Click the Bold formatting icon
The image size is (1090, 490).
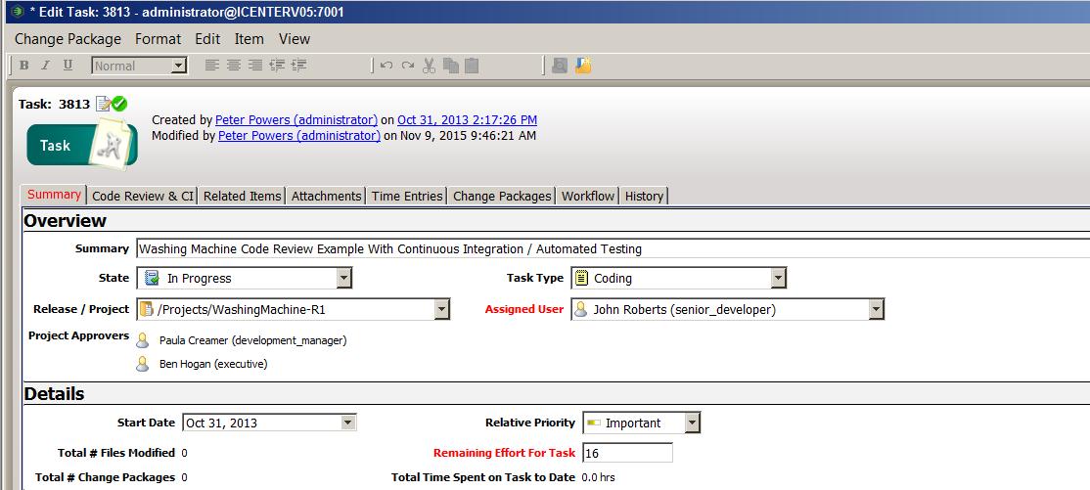24,66
